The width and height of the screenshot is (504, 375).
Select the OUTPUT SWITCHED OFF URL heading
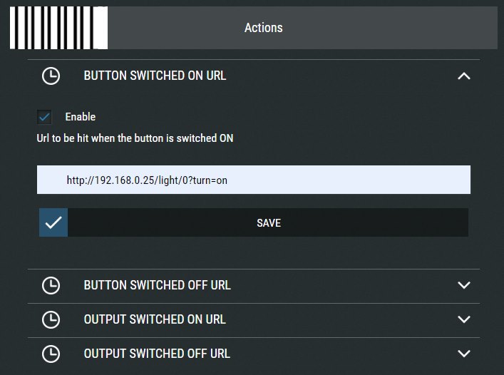[x=157, y=354]
